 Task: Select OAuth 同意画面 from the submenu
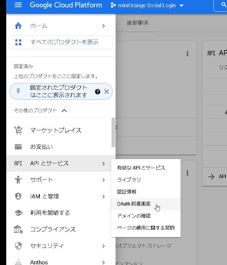tap(134, 204)
